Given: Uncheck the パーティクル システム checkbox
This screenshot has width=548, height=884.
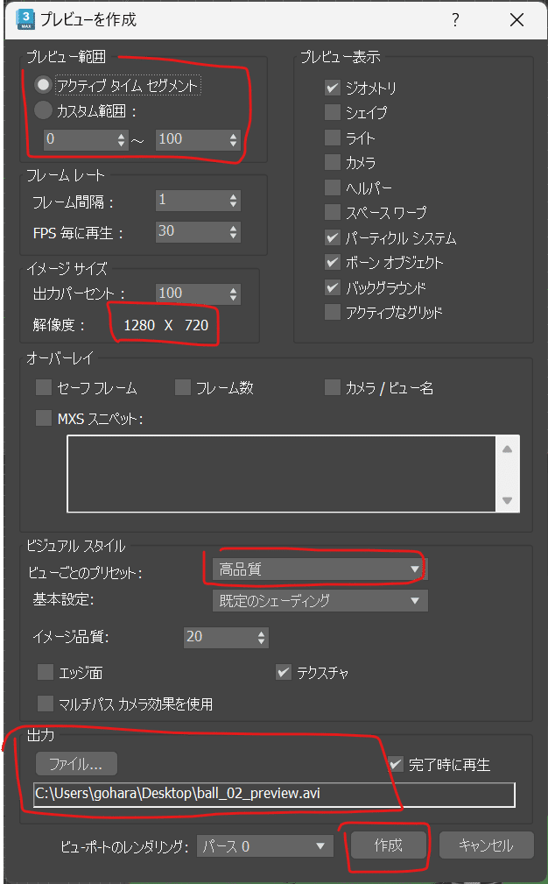Looking at the screenshot, I should click(x=333, y=237).
